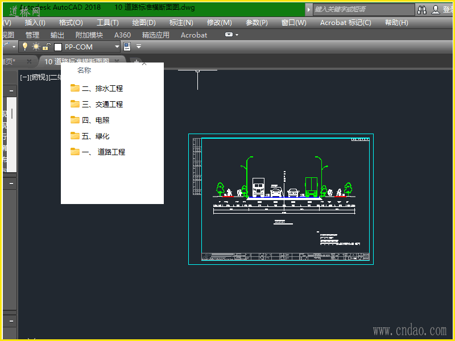Switch to the A360 ribbon tab
The width and height of the screenshot is (455, 341).
[x=122, y=35]
